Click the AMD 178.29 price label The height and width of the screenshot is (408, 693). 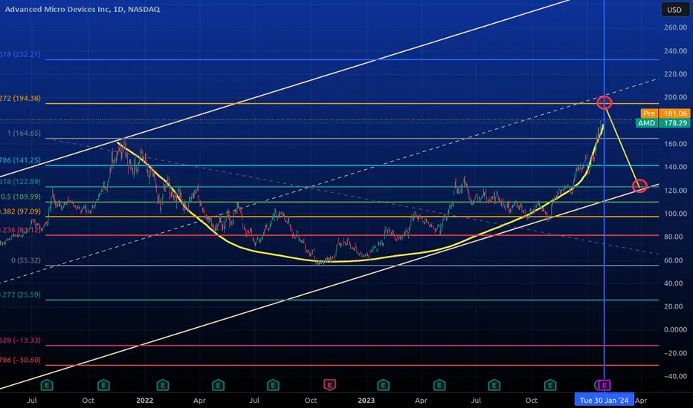tap(663, 123)
